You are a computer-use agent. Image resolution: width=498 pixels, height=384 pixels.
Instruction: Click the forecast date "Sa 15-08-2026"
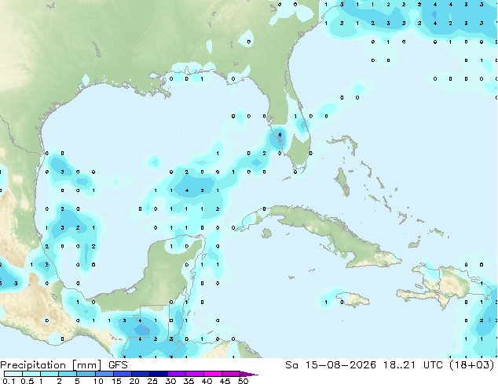coord(331,365)
